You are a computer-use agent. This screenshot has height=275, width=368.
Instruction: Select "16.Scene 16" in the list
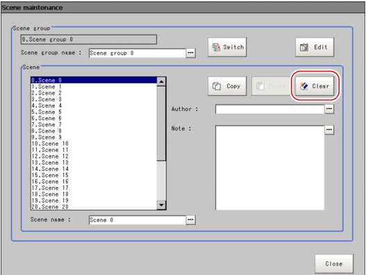coord(94,182)
